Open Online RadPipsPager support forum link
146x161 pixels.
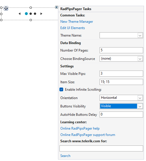pos(88,135)
